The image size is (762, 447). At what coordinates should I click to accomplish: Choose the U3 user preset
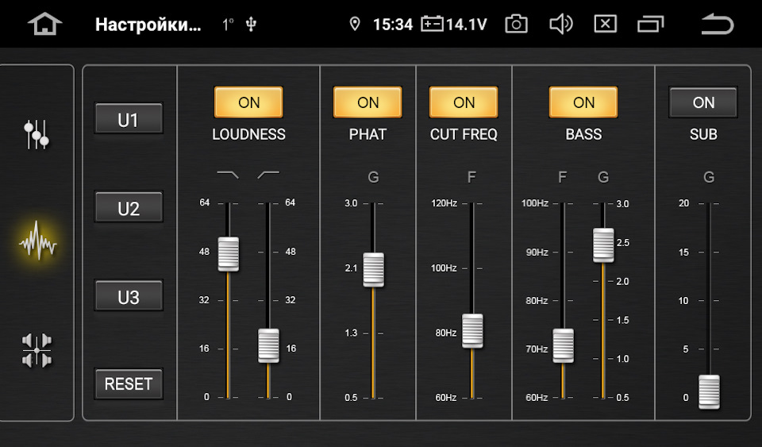click(x=129, y=297)
